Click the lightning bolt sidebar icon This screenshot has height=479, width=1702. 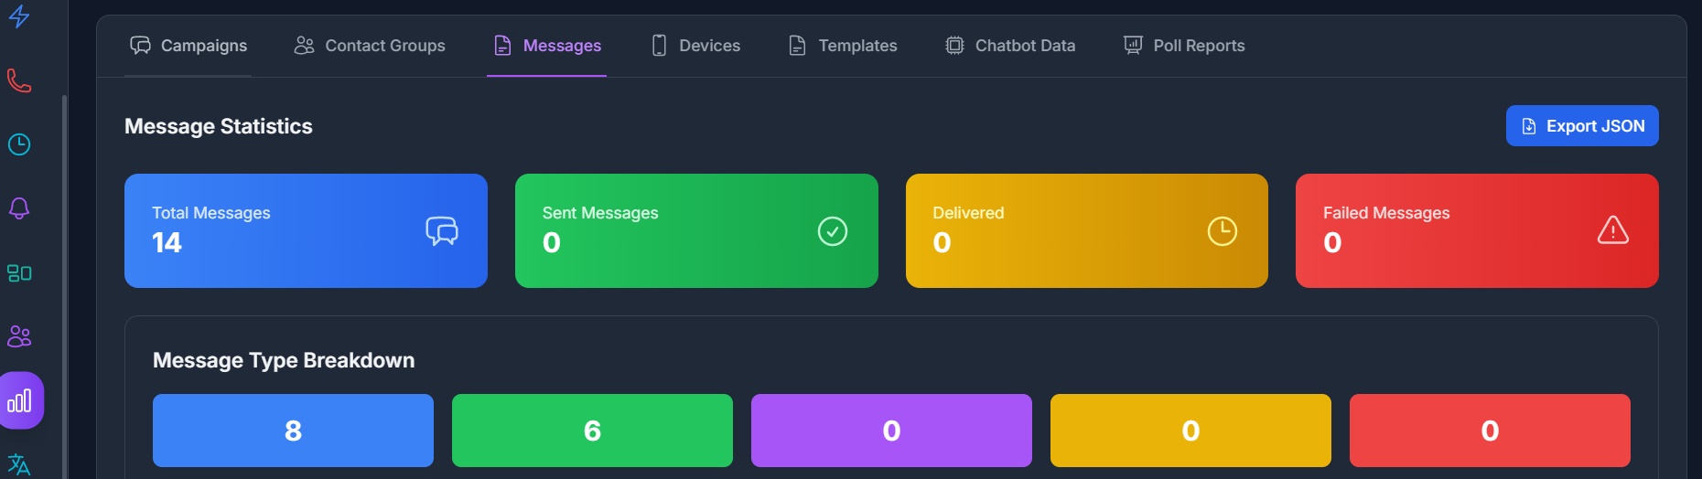(x=19, y=16)
